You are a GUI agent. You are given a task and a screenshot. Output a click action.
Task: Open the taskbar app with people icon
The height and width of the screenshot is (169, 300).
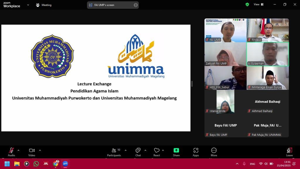pyautogui.click(x=46, y=164)
